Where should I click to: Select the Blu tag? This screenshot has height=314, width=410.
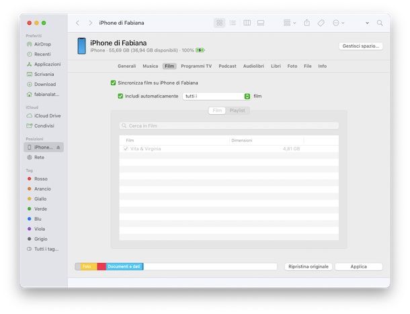pos(34,219)
